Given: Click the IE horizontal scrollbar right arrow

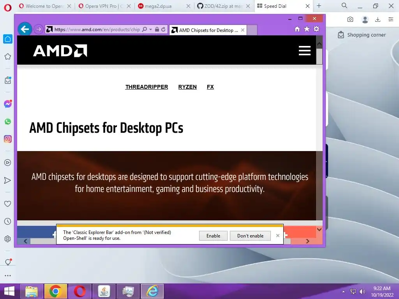Looking at the screenshot, I should tap(307, 241).
